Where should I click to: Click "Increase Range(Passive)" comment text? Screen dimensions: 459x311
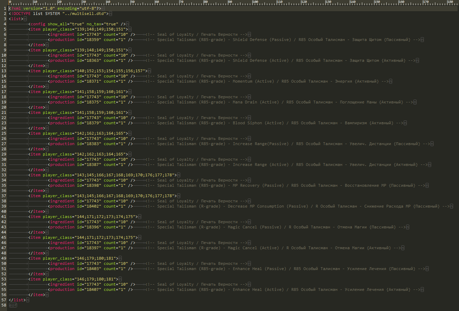tap(261, 144)
